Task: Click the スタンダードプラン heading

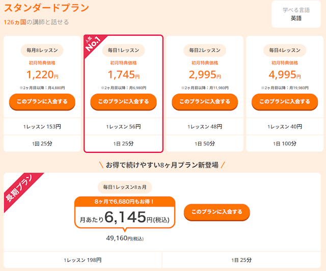Action: [x=46, y=8]
